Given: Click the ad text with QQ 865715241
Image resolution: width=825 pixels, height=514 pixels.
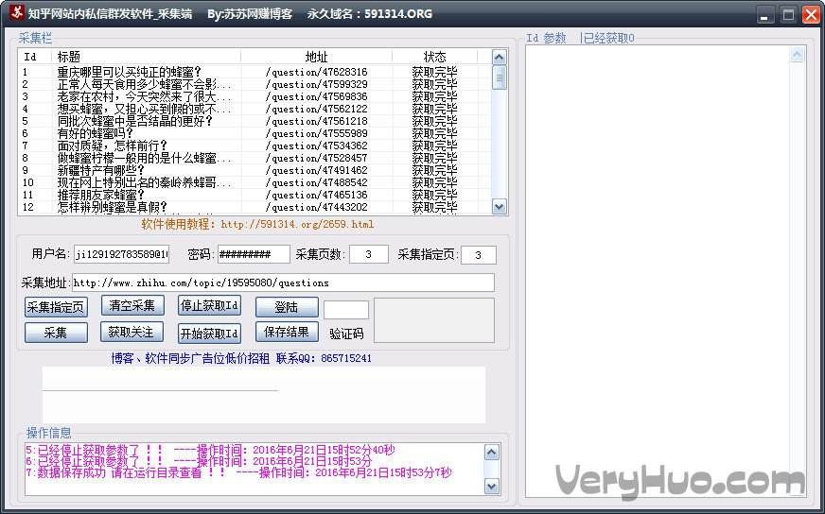Looking at the screenshot, I should (241, 358).
